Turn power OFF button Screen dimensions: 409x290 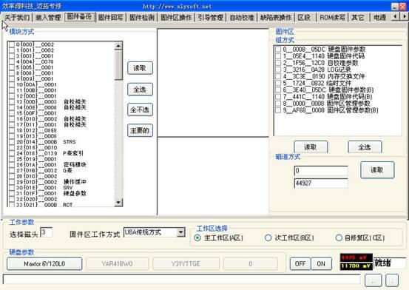pyautogui.click(x=300, y=263)
